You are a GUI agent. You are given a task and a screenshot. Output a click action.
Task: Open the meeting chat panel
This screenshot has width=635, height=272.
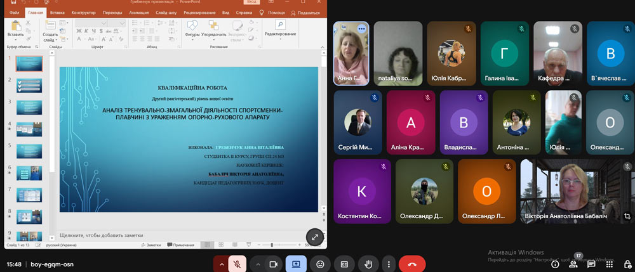591,264
